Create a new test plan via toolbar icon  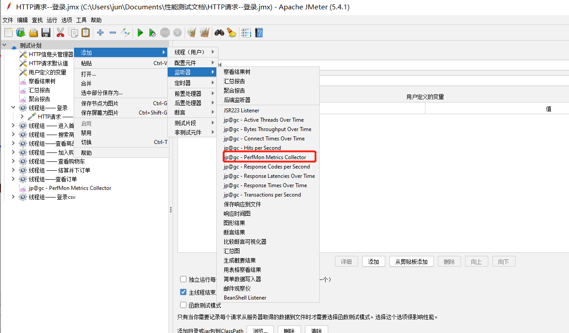click(x=8, y=33)
